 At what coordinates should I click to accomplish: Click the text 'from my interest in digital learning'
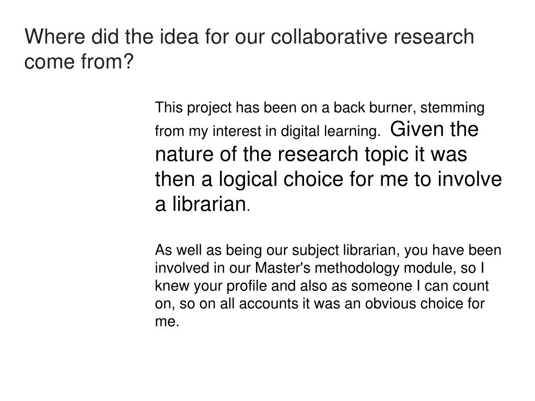click(268, 131)
